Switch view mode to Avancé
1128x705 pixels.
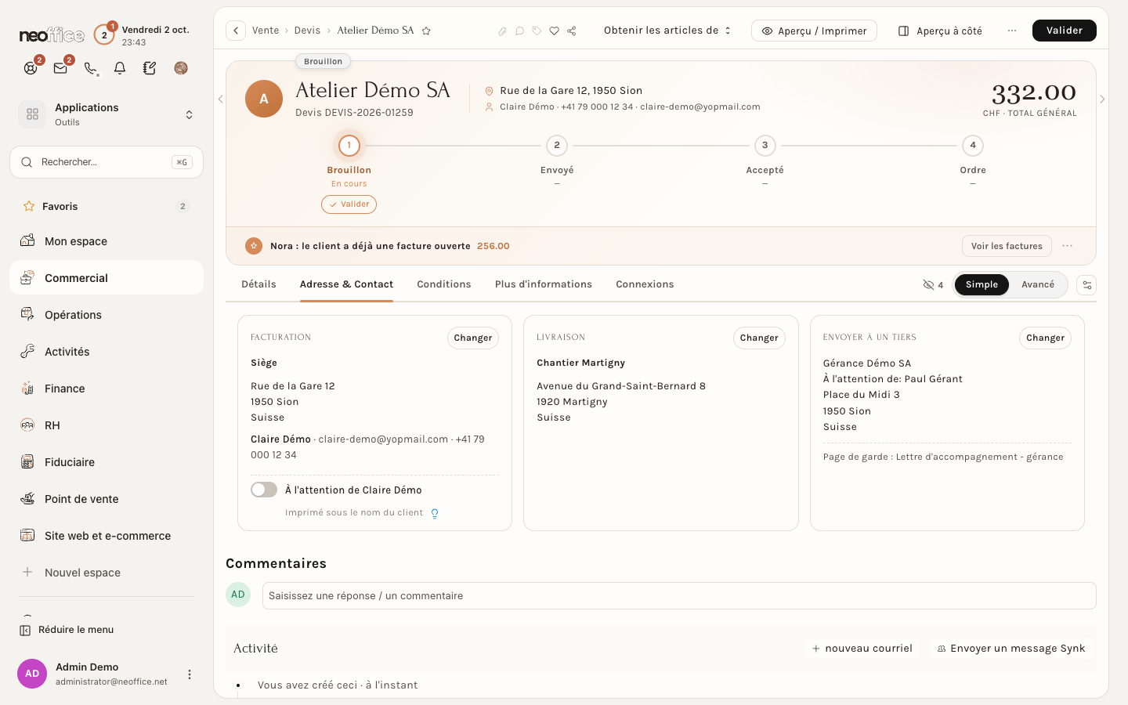point(1038,284)
